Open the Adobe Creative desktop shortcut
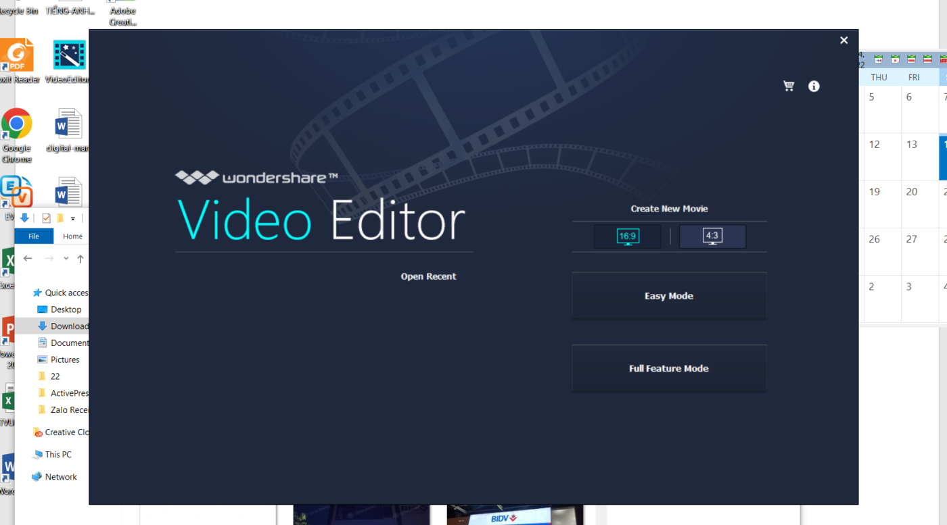The width and height of the screenshot is (947, 525). coord(123,13)
